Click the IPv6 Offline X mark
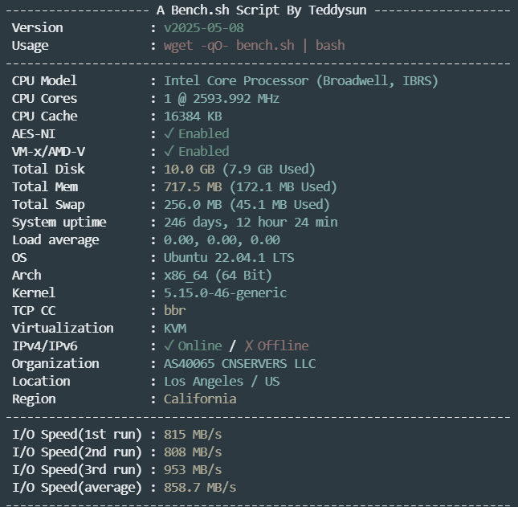Screen dimensions: 518x507 tap(249, 345)
